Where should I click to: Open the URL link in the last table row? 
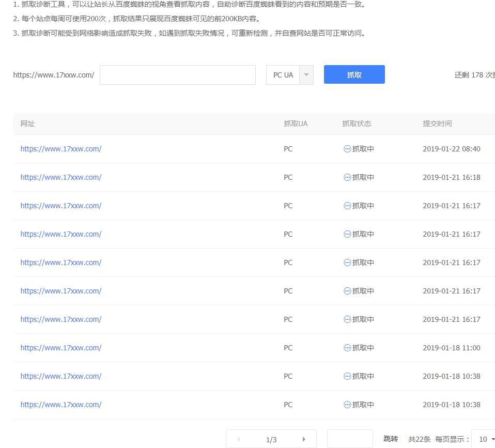(x=60, y=404)
